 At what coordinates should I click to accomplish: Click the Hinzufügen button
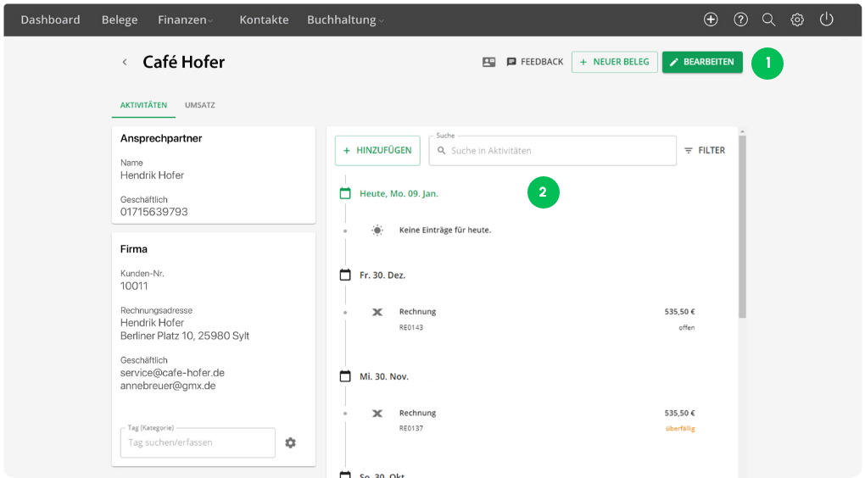pos(377,150)
